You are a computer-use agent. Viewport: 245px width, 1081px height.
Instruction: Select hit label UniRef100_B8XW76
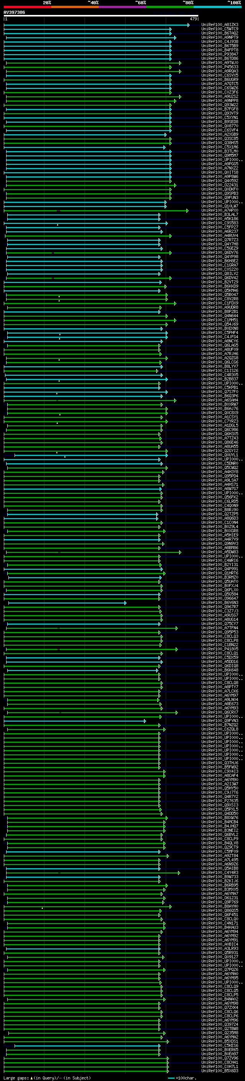pyautogui.click(x=220, y=818)
